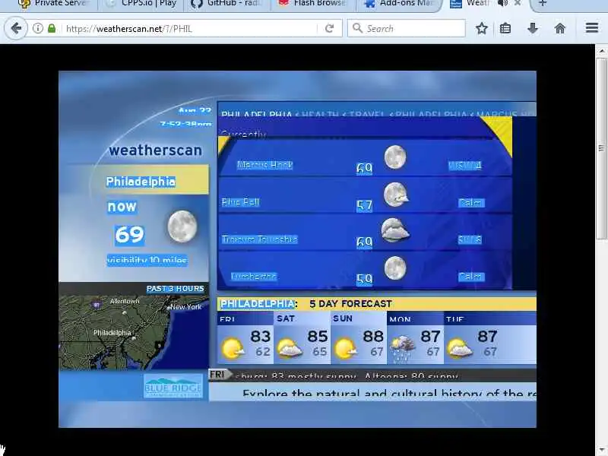This screenshot has height=456, width=608.
Task: Click the Marcus Hook row name
Action: click(x=264, y=165)
